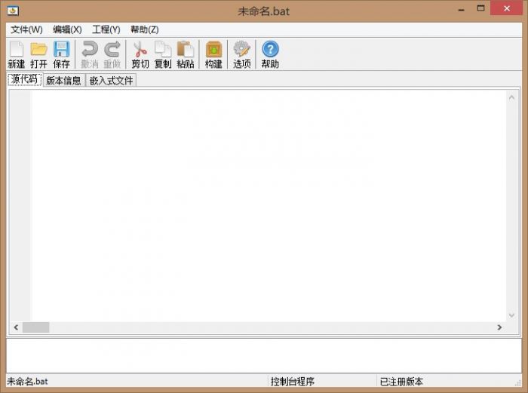Screen dimensions: 528x393
Task: Click the horizontal scrollbar right arrow
Action: point(499,327)
